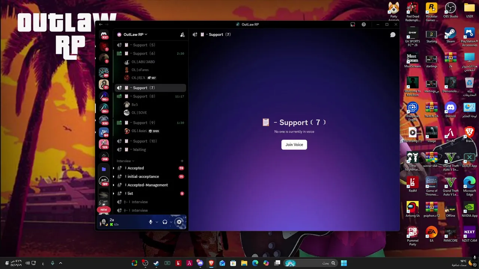Go back with Discord's left arrow

coord(101,24)
